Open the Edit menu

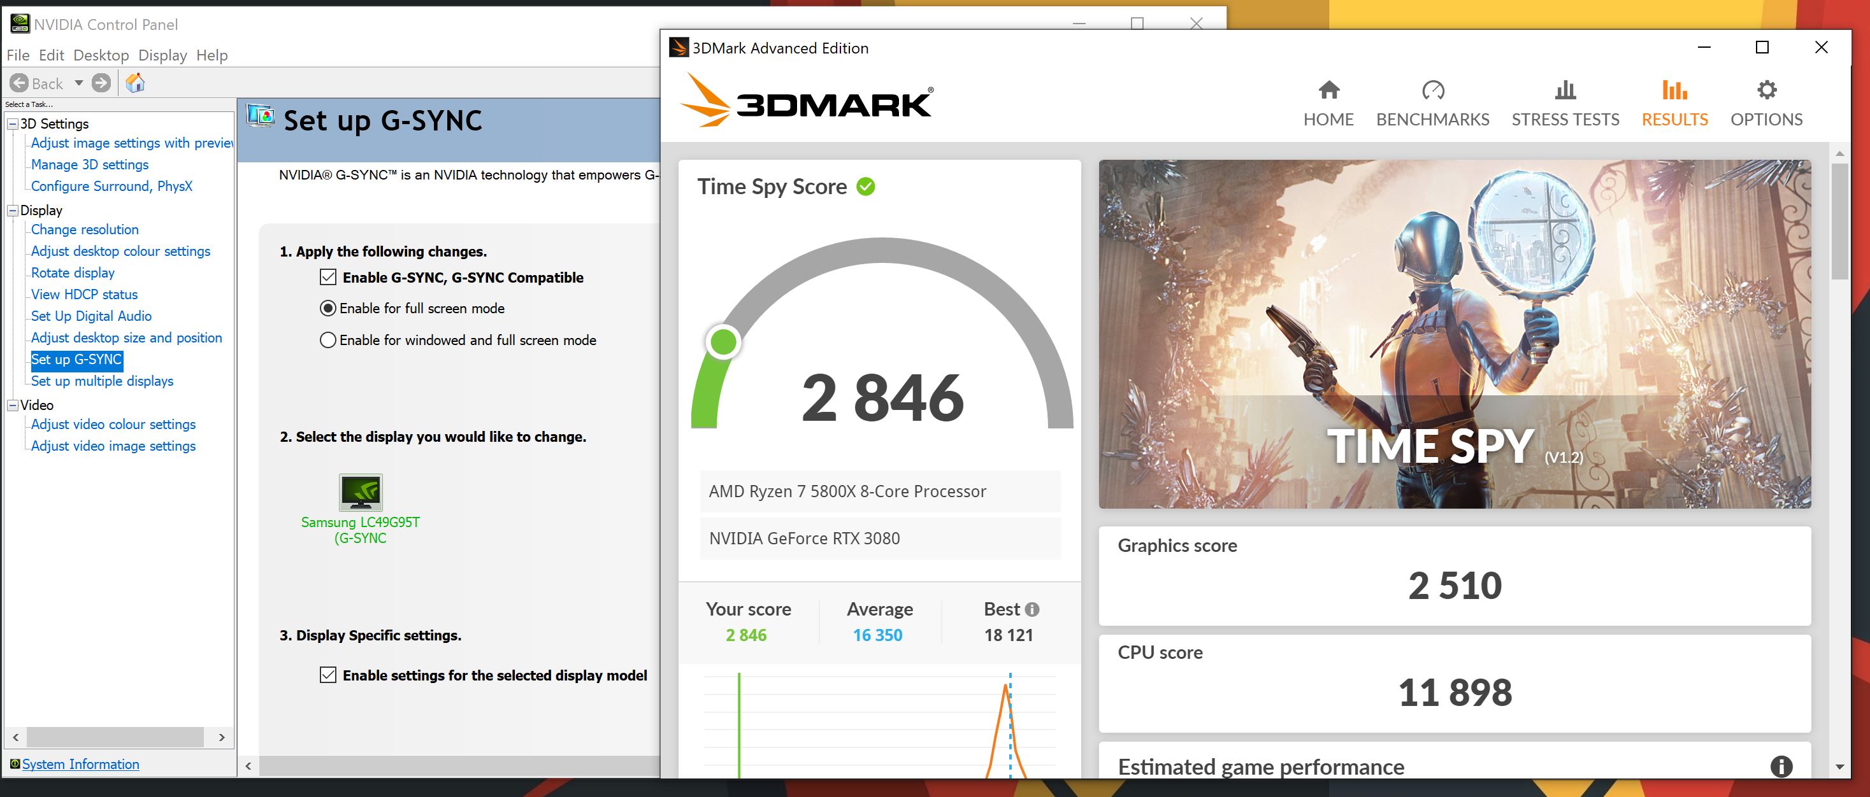[x=52, y=55]
